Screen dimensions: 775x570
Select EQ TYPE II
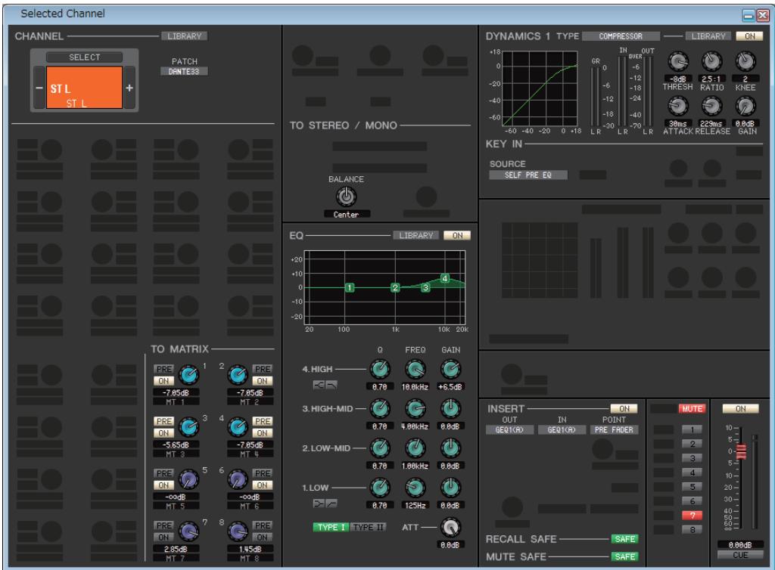click(x=369, y=527)
